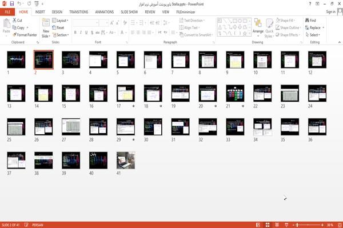Click zoom in plus button

pyautogui.click(x=322, y=225)
